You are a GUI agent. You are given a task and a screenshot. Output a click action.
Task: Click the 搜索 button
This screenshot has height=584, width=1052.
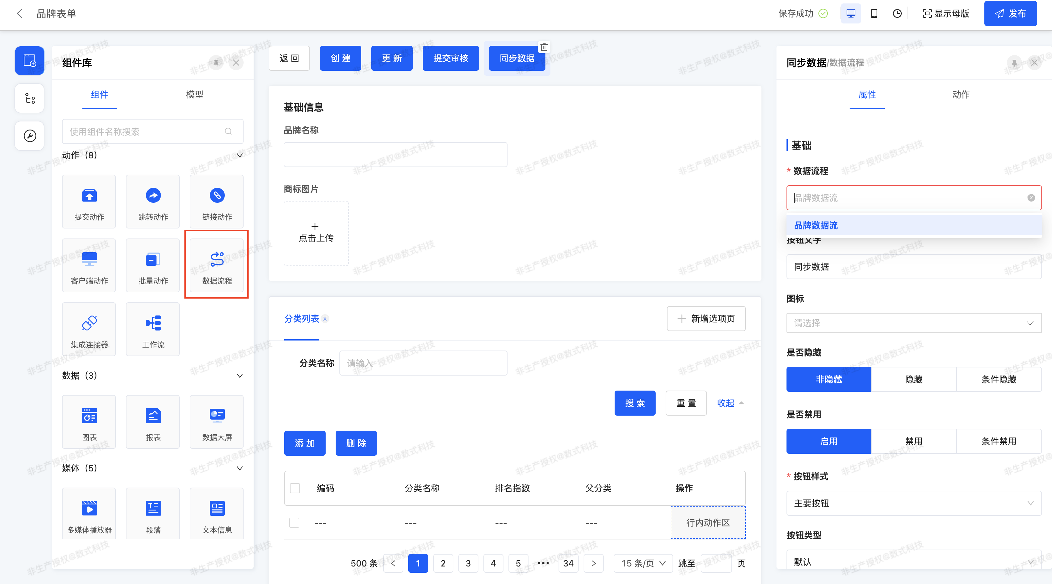(635, 403)
